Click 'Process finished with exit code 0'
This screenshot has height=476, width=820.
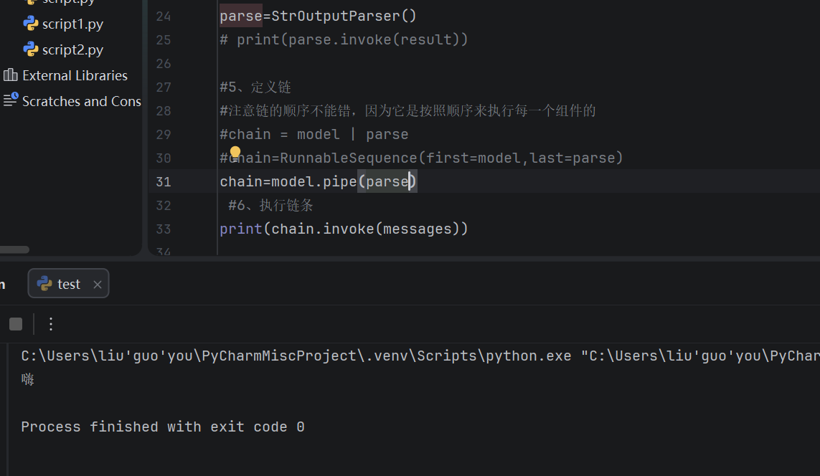[163, 427]
